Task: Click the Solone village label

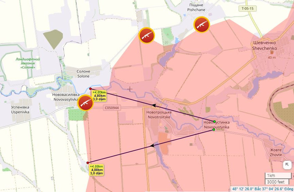Action: pos(83,74)
